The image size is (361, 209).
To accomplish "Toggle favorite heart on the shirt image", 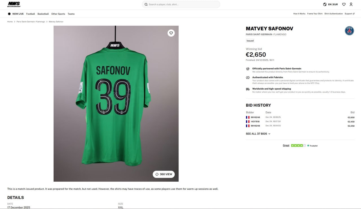I will (171, 33).
